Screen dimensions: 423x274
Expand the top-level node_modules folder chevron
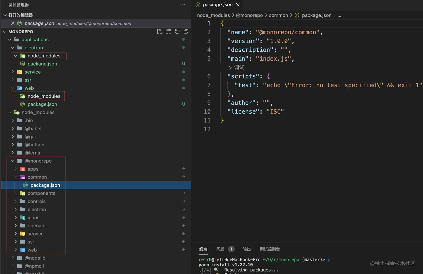pyautogui.click(x=10, y=112)
